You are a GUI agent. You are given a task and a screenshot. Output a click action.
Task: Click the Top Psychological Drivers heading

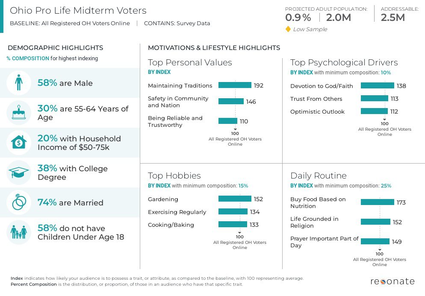[344, 62]
